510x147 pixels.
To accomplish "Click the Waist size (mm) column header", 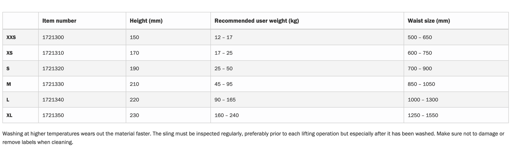I will tap(429, 21).
